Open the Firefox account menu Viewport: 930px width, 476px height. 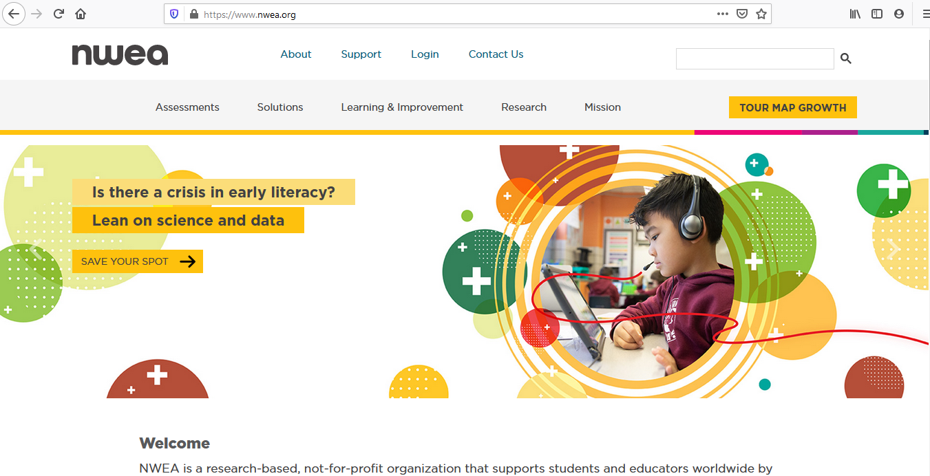899,13
